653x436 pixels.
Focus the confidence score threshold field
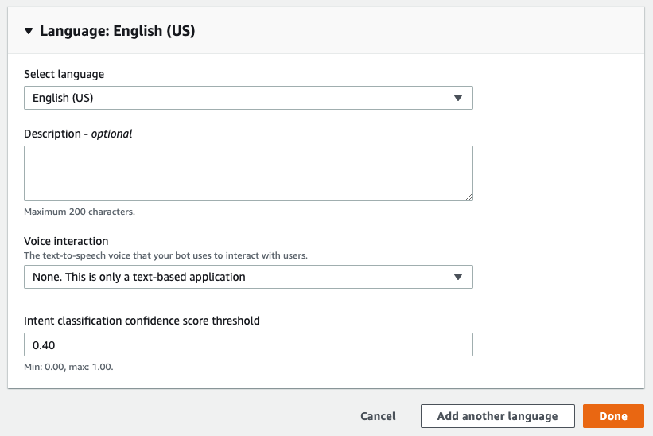(248, 345)
